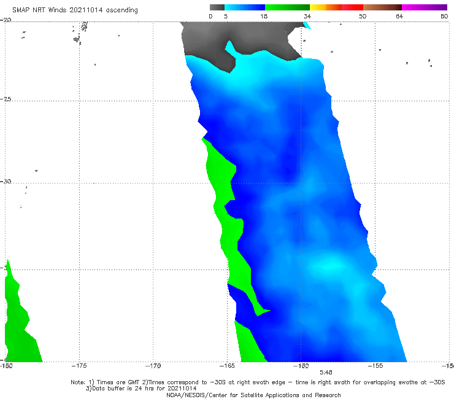Viewport: 454px width, 399px height.
Task: Click the longitude label "-160"
Action: click(x=301, y=366)
